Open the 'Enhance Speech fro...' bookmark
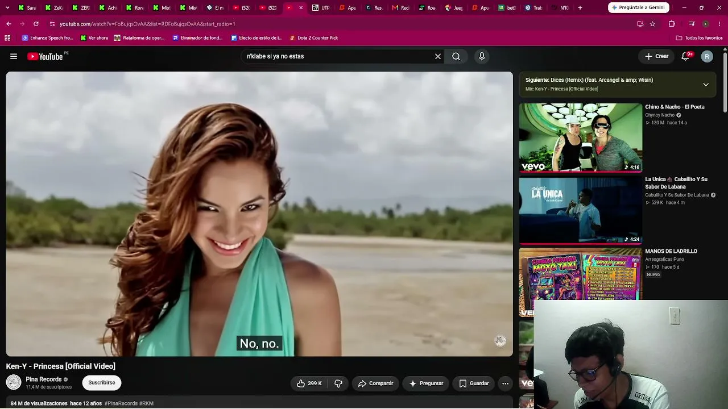This screenshot has width=728, height=409. (48, 38)
